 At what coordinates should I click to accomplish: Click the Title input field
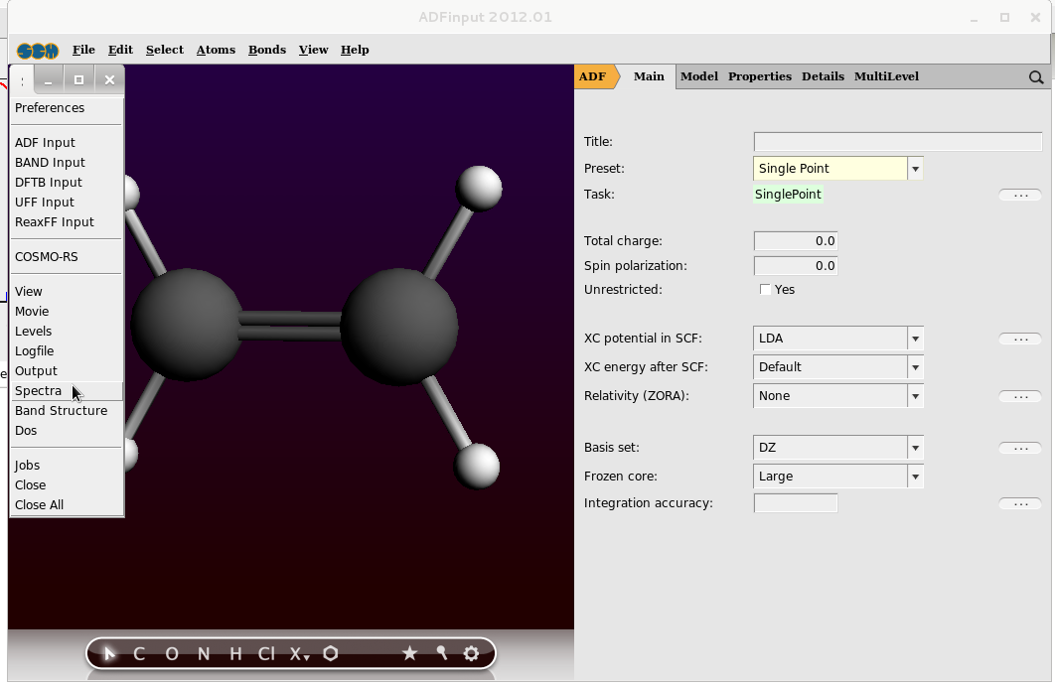point(897,142)
